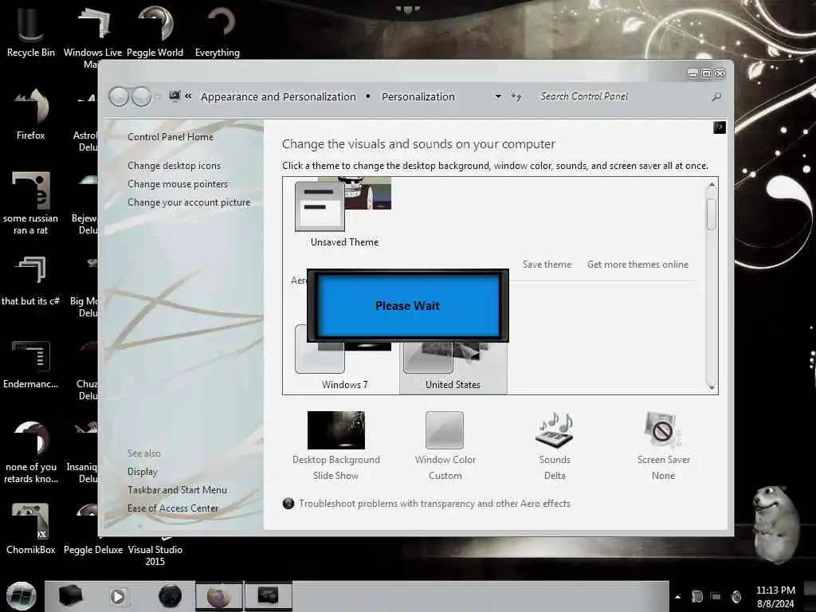Go to Appearance and Personalization breadcrumb

278,96
